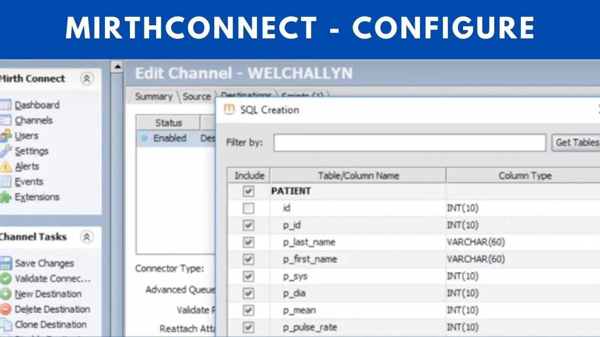
Task: Sort by the Include column header
Action: pyautogui.click(x=249, y=176)
